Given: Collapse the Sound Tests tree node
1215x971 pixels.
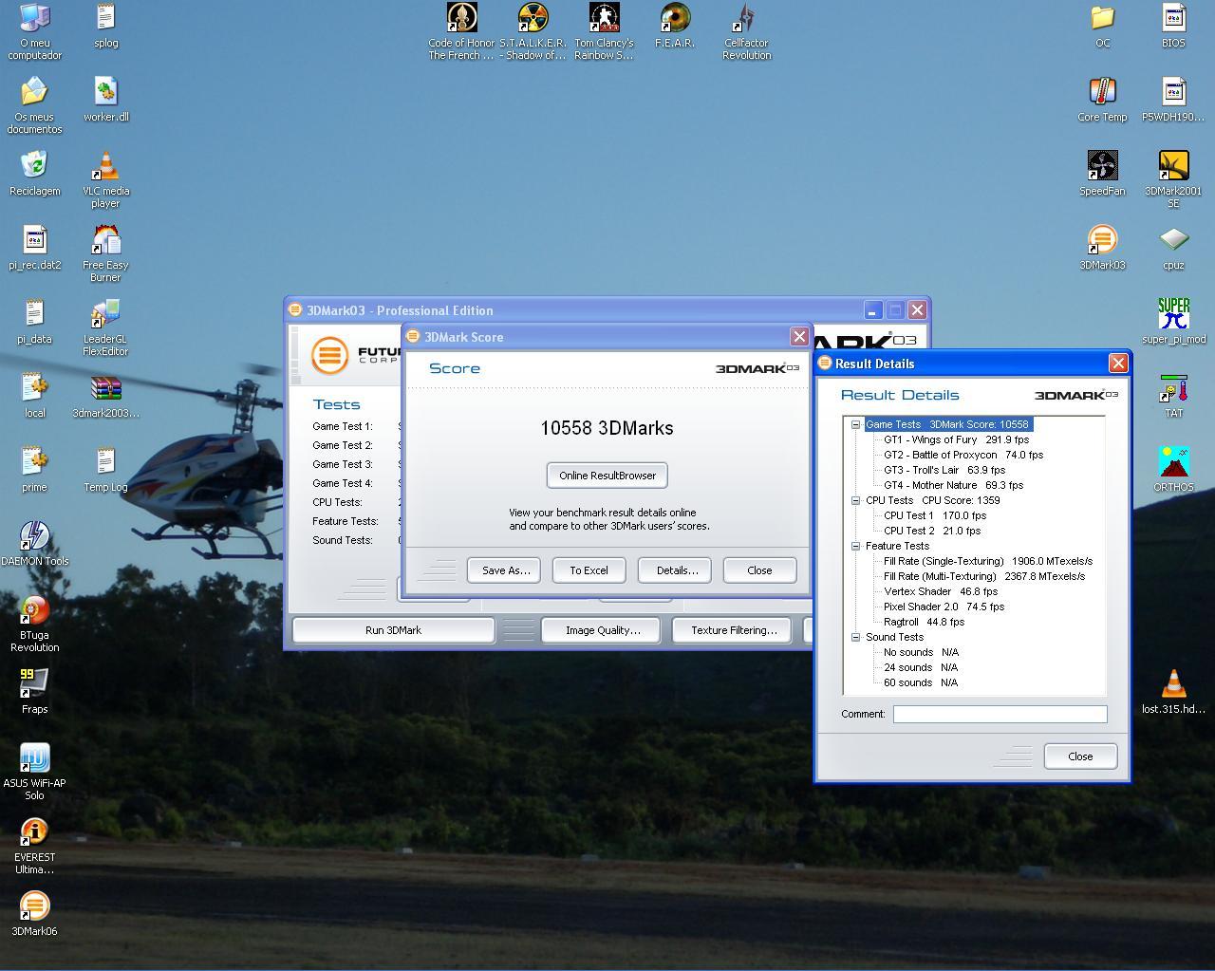Looking at the screenshot, I should tap(855, 637).
